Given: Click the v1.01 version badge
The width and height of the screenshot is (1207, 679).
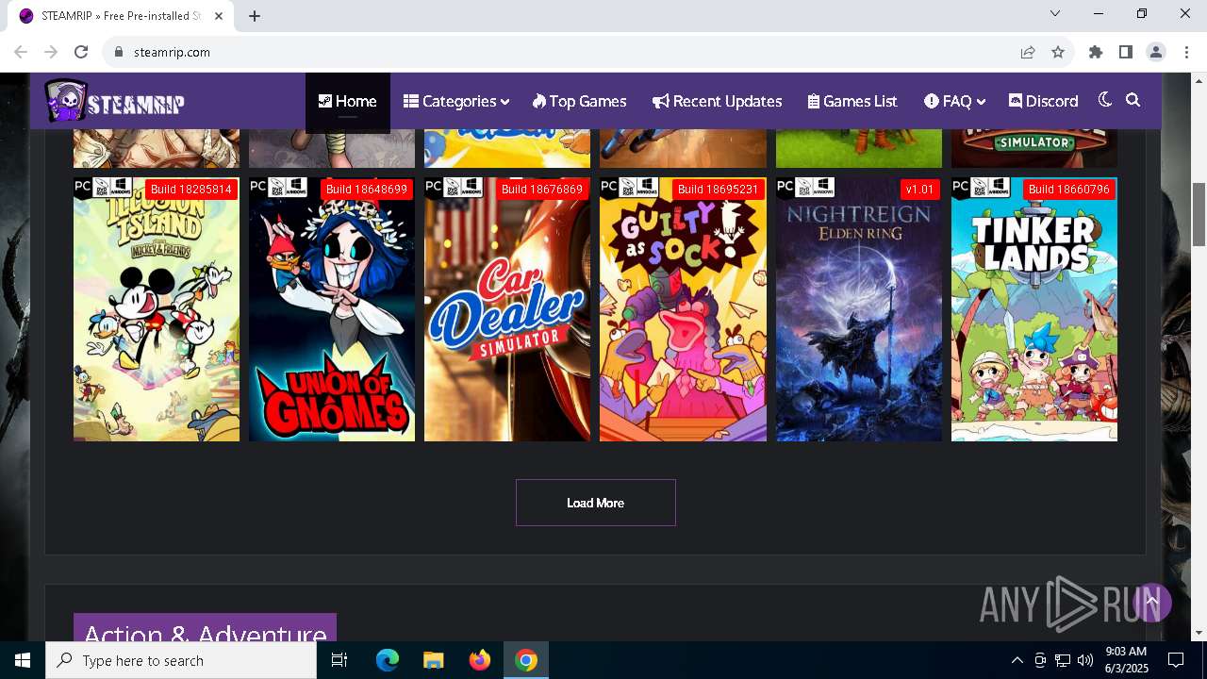Looking at the screenshot, I should coord(919,190).
